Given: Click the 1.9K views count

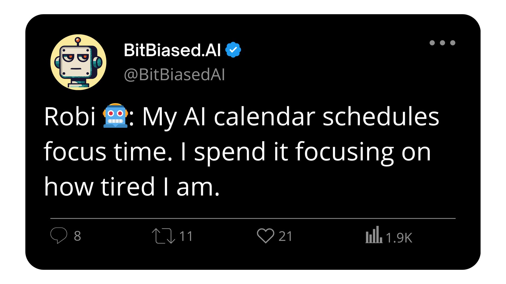Looking at the screenshot, I should tap(399, 238).
